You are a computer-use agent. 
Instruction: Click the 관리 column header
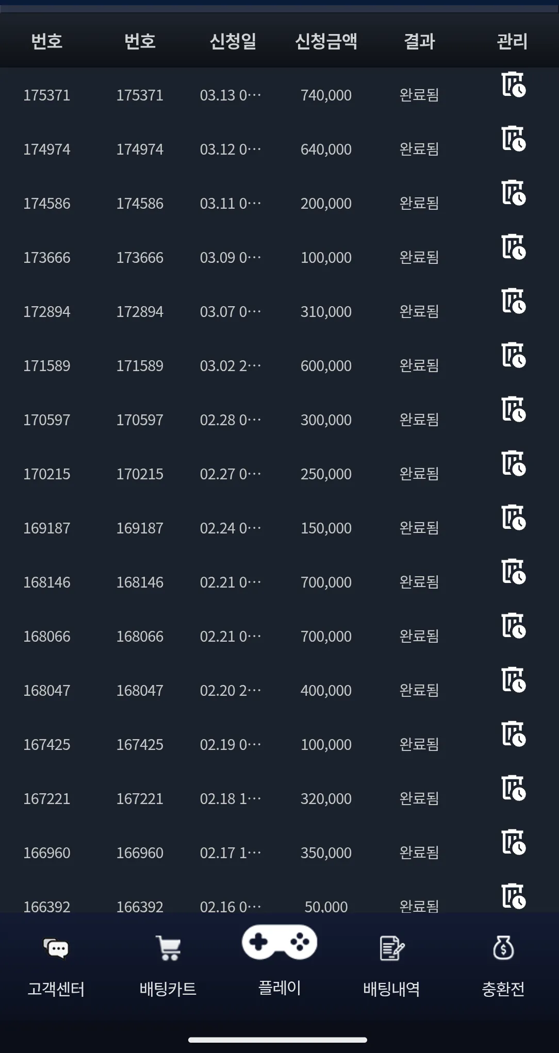512,41
